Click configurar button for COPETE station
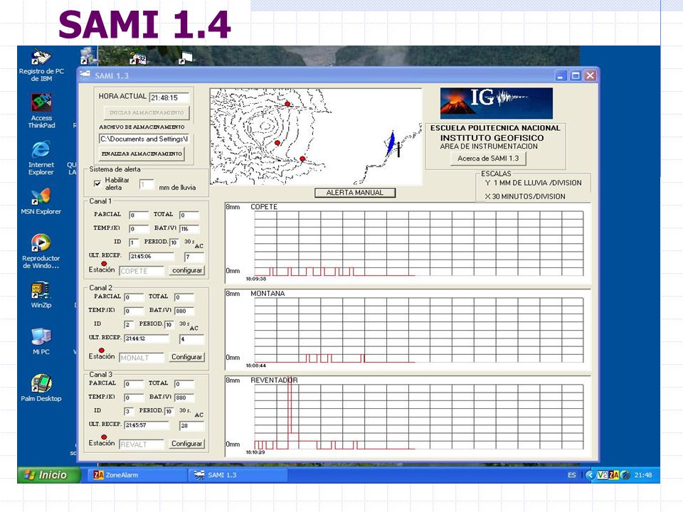 click(x=187, y=270)
